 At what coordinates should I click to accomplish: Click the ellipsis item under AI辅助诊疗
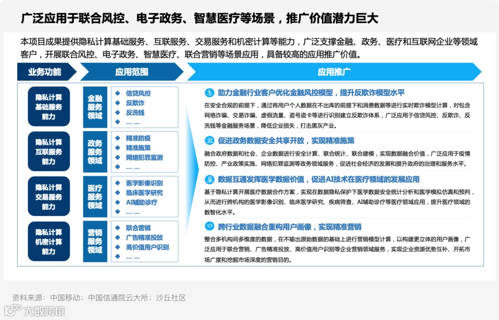(133, 212)
